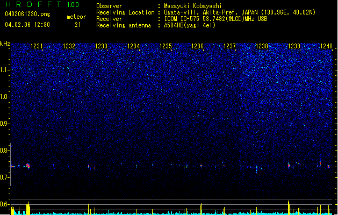Click the 1233 time marker
The image size is (338, 215).
[x=101, y=46]
